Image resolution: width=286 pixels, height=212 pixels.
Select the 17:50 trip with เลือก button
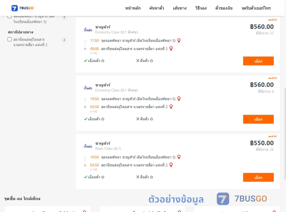click(258, 61)
